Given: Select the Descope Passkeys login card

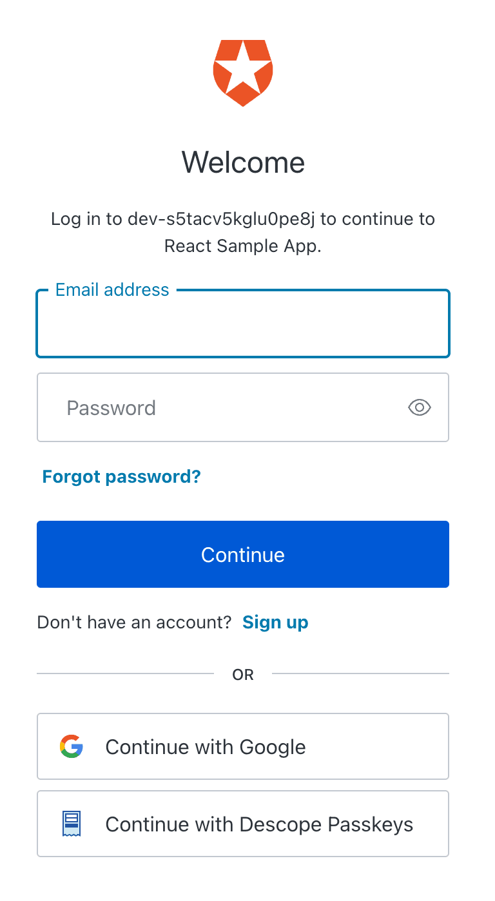Looking at the screenshot, I should pyautogui.click(x=243, y=823).
